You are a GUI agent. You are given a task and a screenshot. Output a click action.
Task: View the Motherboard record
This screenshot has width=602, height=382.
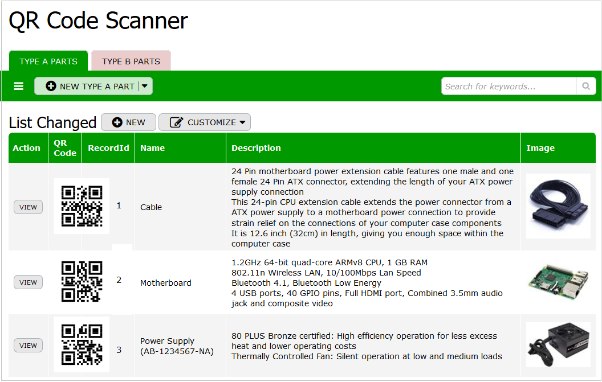tap(28, 282)
